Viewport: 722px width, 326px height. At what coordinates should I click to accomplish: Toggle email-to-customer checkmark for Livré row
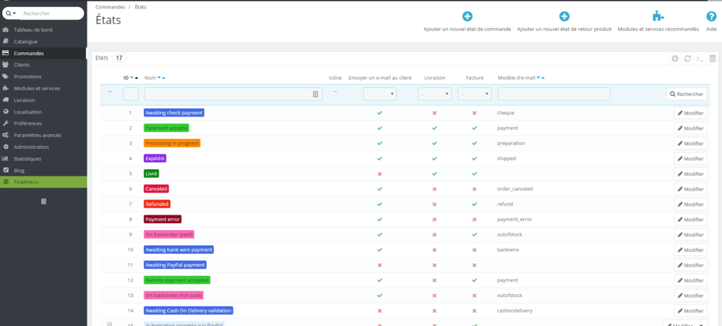pyautogui.click(x=379, y=174)
